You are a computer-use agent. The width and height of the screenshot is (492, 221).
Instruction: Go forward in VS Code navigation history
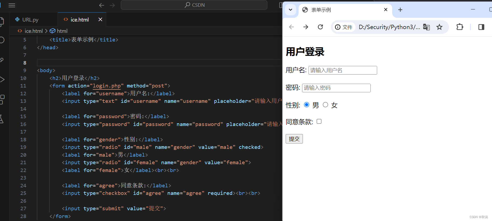(112, 5)
